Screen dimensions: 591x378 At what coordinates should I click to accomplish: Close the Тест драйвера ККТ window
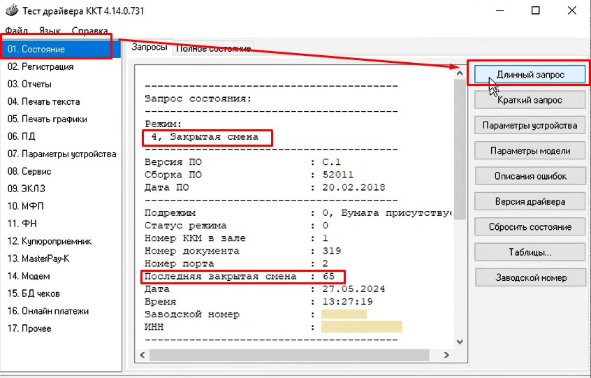point(571,10)
